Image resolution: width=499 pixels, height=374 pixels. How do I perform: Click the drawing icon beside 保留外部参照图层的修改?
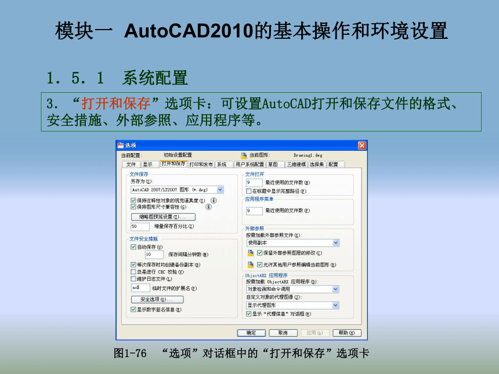coord(251,253)
